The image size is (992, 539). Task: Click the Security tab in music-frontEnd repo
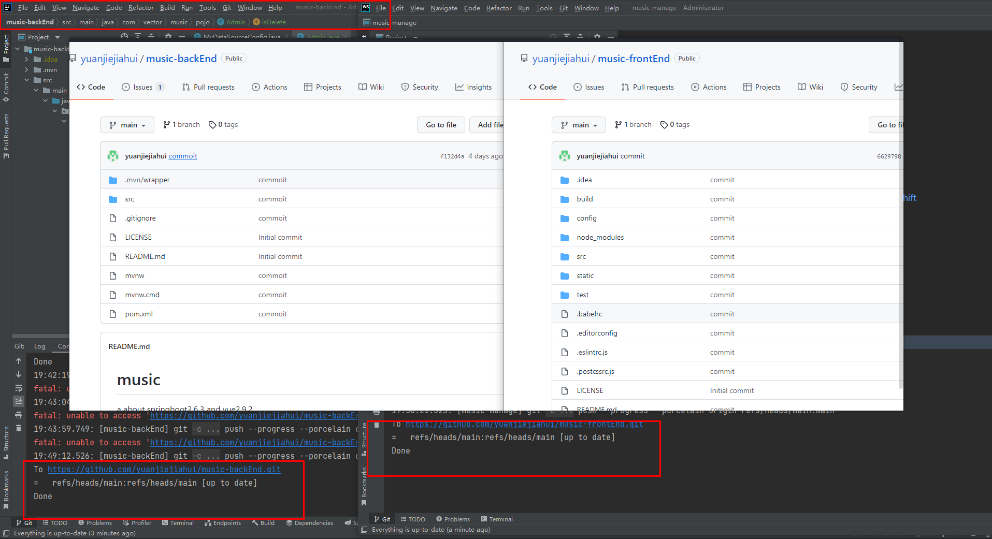[859, 87]
